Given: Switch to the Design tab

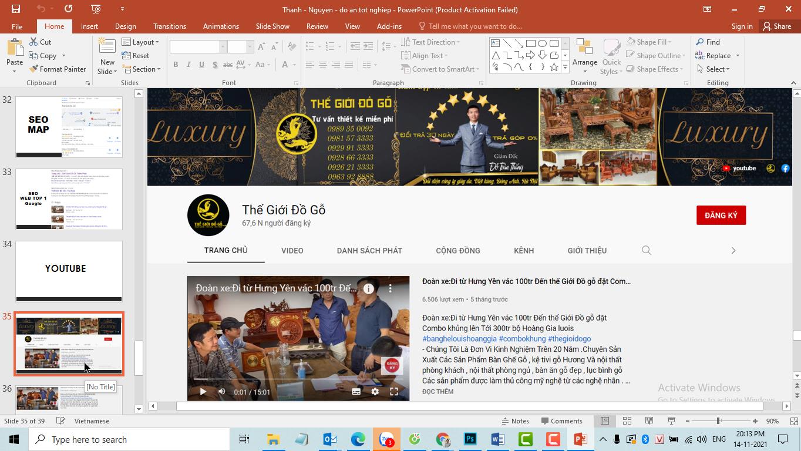Looking at the screenshot, I should tap(125, 26).
